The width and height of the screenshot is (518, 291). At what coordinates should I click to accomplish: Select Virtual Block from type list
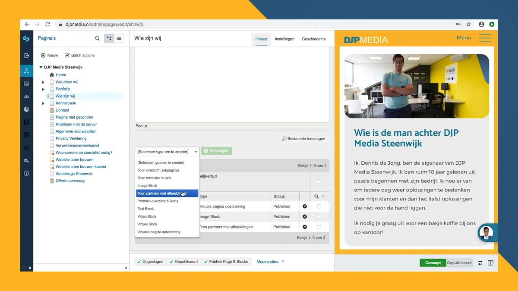(x=167, y=224)
